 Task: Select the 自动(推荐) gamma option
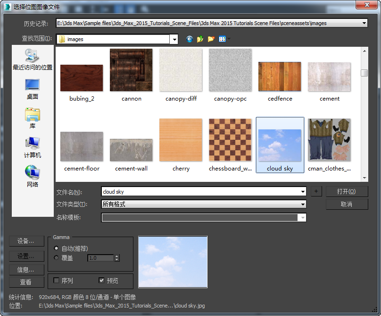(x=57, y=248)
